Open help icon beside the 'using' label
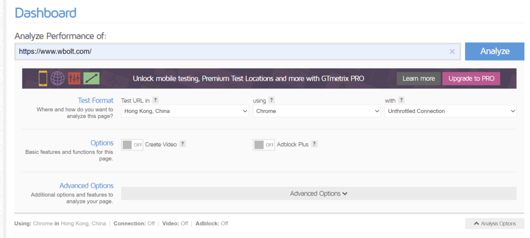Image resolution: width=530 pixels, height=238 pixels. (272, 100)
